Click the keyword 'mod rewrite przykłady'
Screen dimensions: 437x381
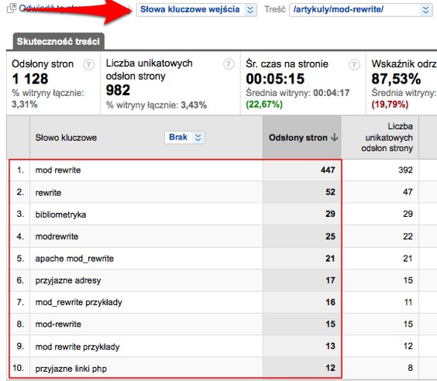pos(77,347)
